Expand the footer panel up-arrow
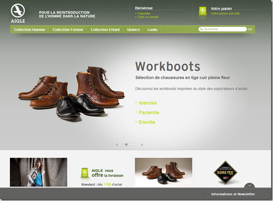Viewport: 273px width, 201px height. pos(250,185)
